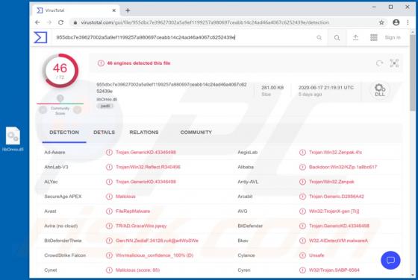Click the DLL file type icon
The image size is (418, 280).
(x=380, y=90)
